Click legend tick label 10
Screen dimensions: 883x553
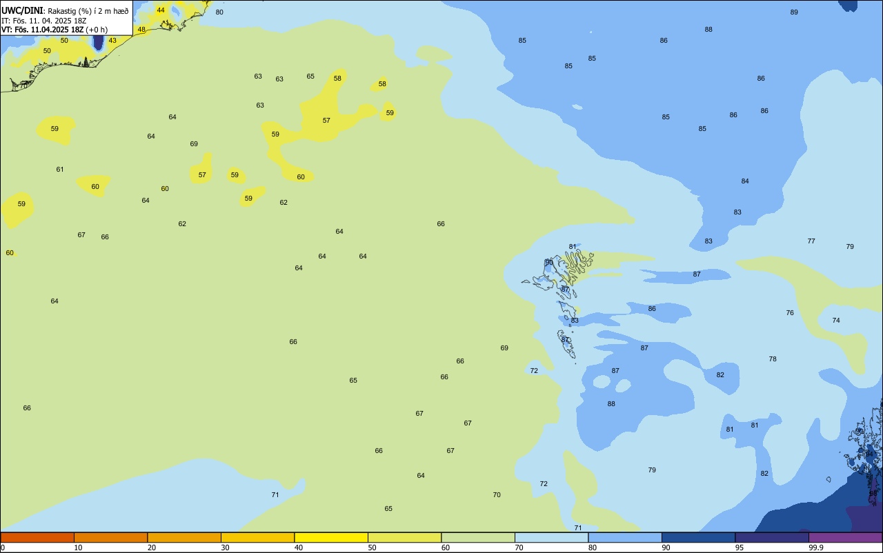(78, 547)
